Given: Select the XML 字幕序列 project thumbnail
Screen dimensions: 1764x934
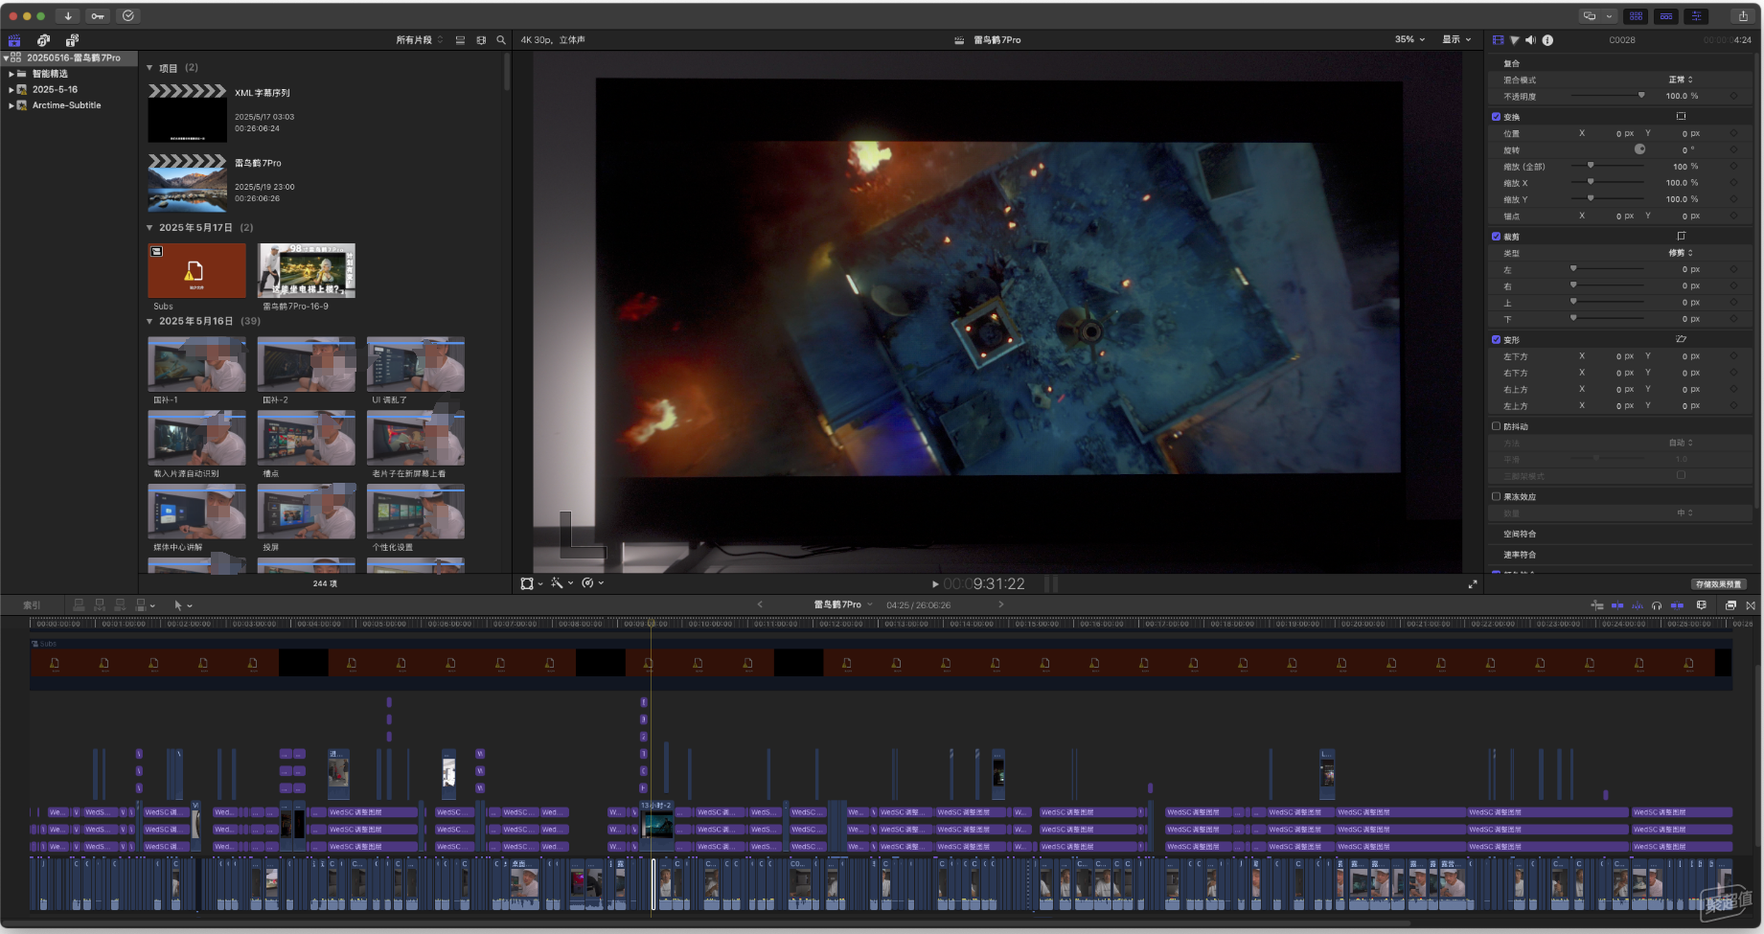Looking at the screenshot, I should (x=188, y=113).
